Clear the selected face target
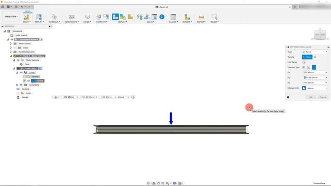The image size is (331, 186). point(315,57)
